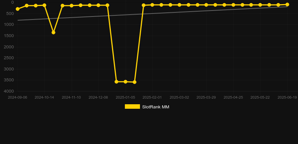This screenshot has height=144, width=298.
Task: Click the SlotRank MM legend label text
Action: 156,107
